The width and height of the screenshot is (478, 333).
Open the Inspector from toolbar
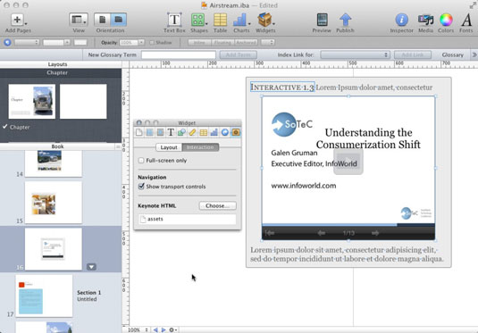(x=401, y=21)
